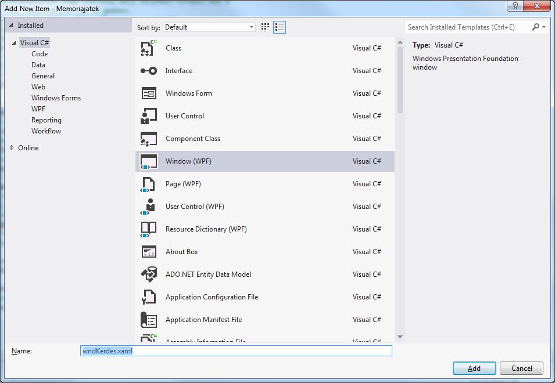Screen dimensions: 555x383
Task: Select the Class template icon
Action: pos(149,48)
